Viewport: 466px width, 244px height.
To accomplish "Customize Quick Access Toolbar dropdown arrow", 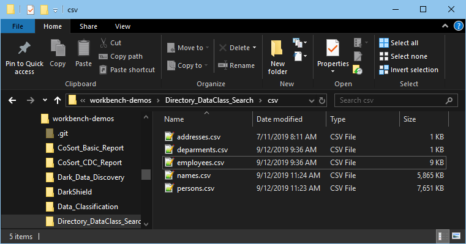I will tap(55, 10).
